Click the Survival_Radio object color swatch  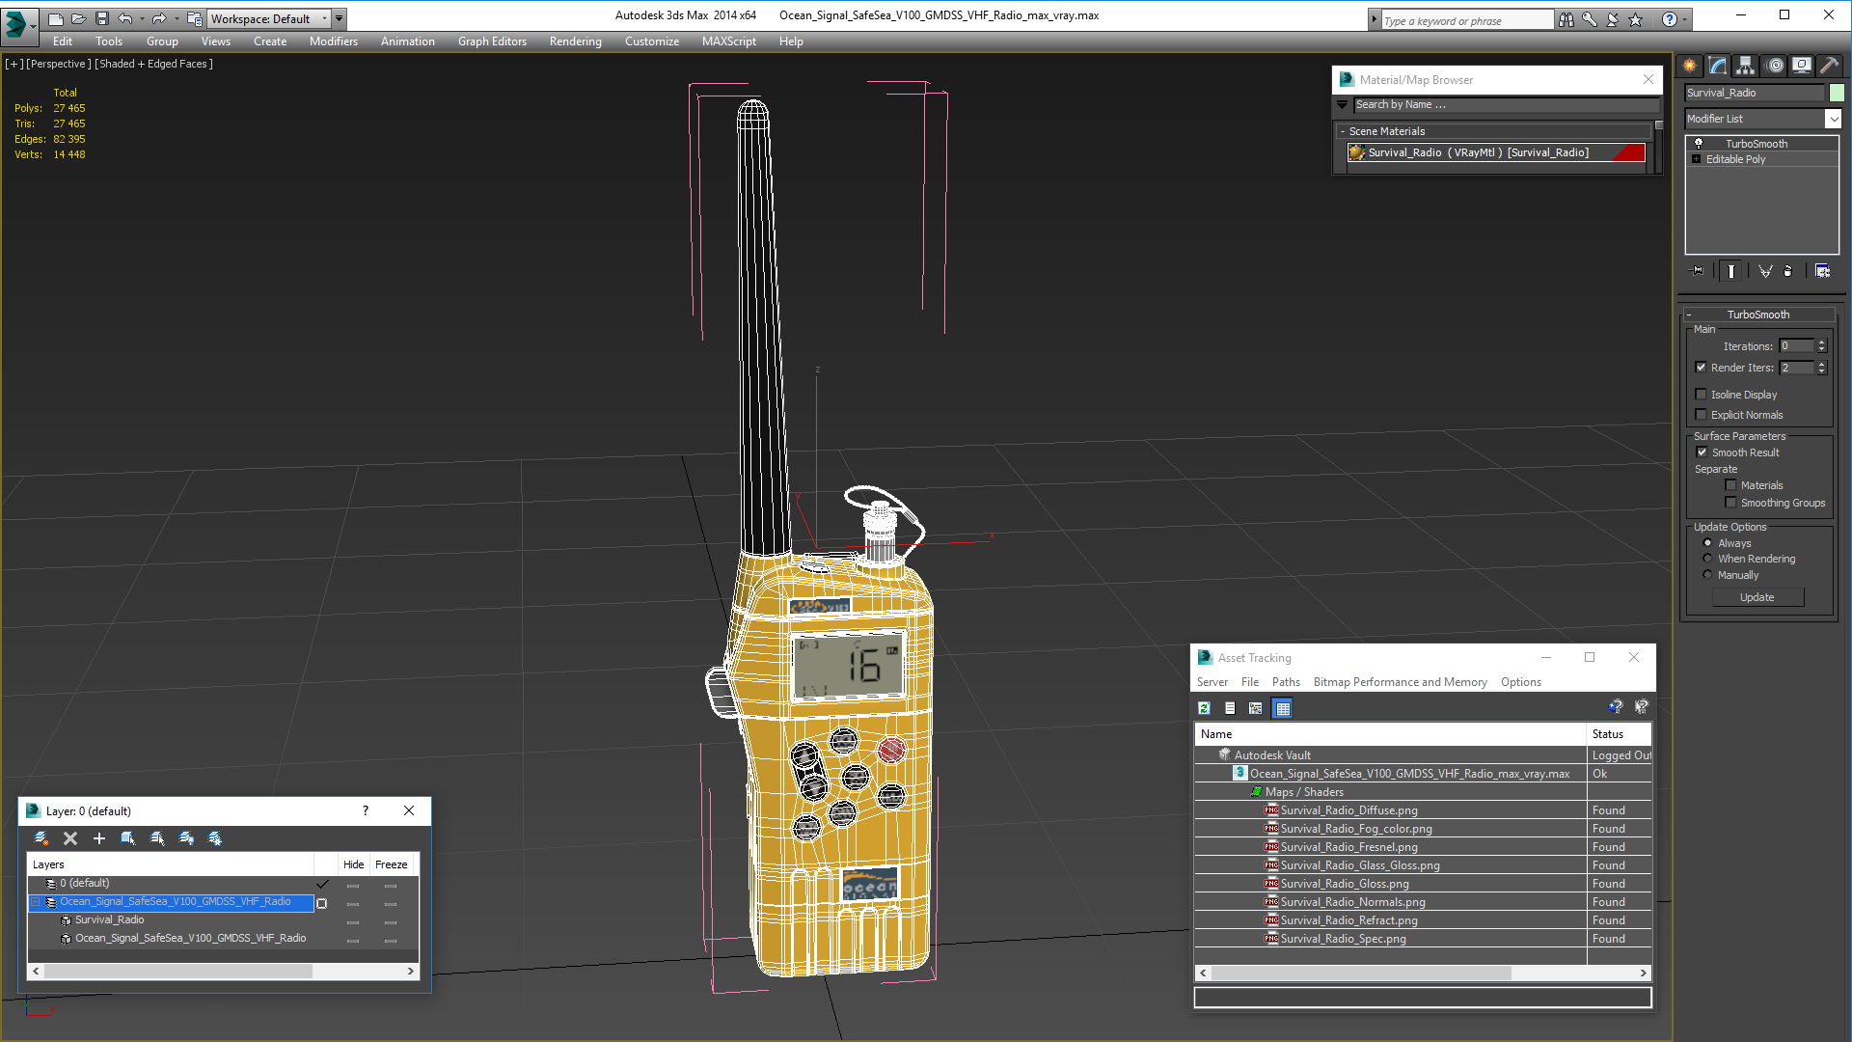[x=1837, y=93]
